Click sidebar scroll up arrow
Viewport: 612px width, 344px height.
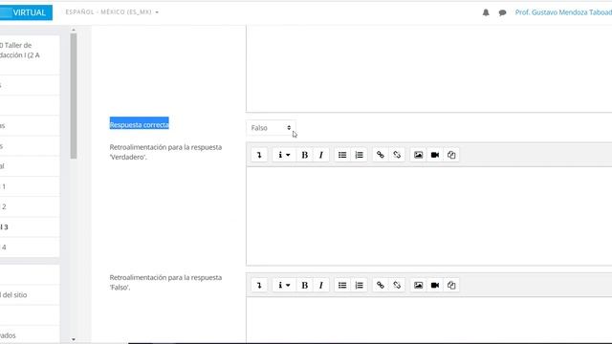click(x=74, y=30)
